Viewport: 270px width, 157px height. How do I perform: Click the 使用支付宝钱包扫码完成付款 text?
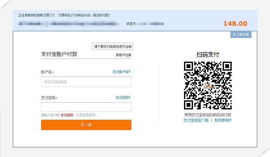[x=208, y=115]
